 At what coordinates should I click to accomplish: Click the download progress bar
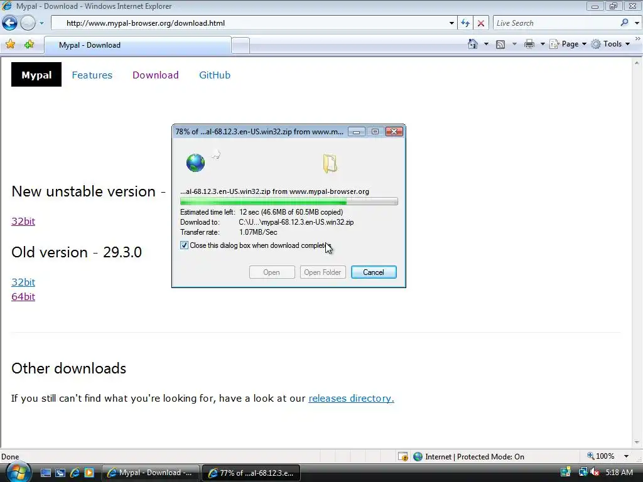point(289,201)
